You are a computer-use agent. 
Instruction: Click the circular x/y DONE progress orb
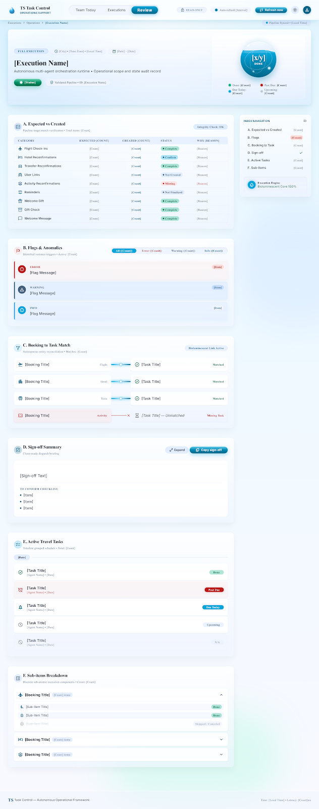pyautogui.click(x=258, y=59)
